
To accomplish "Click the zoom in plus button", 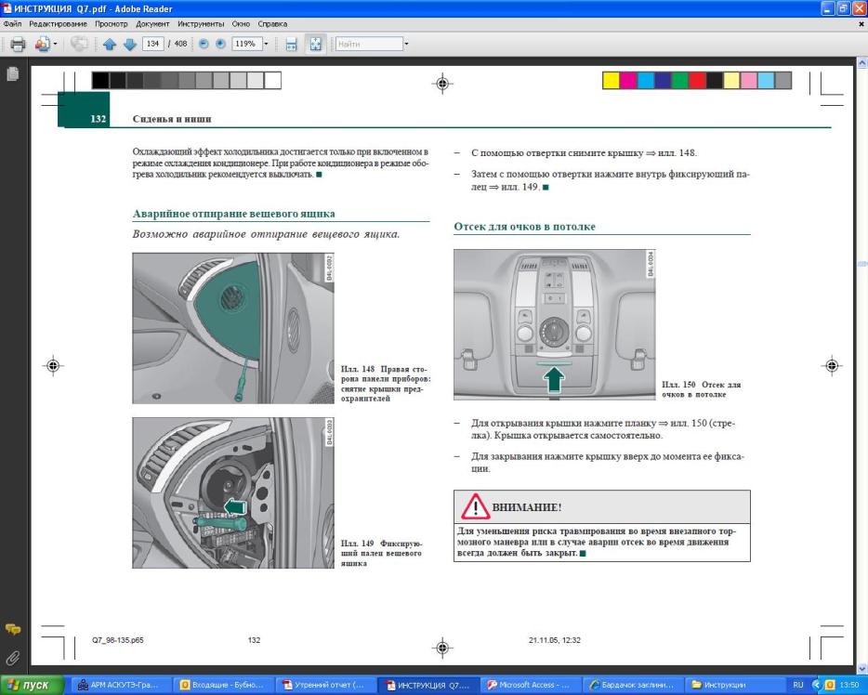I will pos(220,44).
